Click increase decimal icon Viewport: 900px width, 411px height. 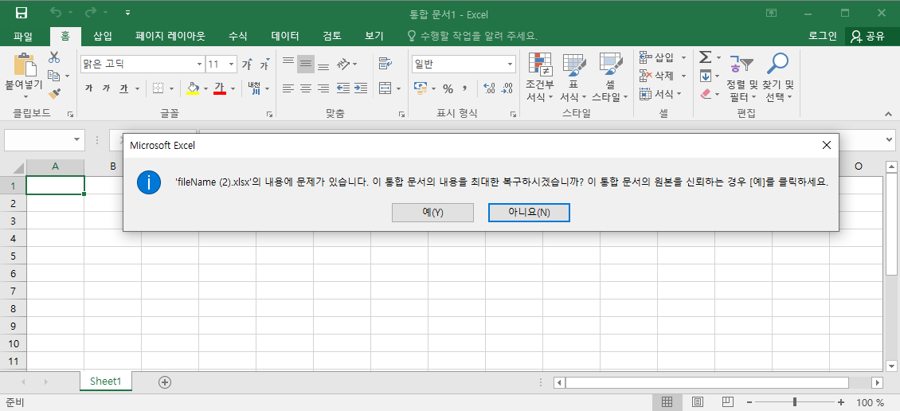[x=490, y=88]
